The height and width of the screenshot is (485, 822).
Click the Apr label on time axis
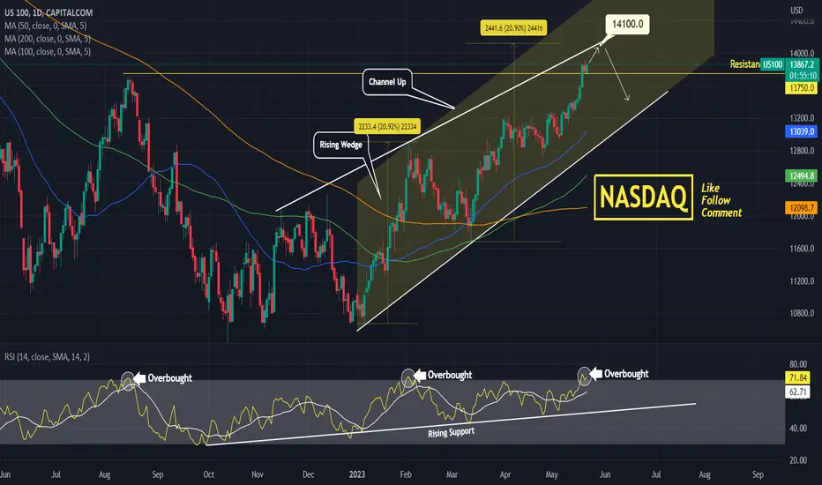(504, 474)
